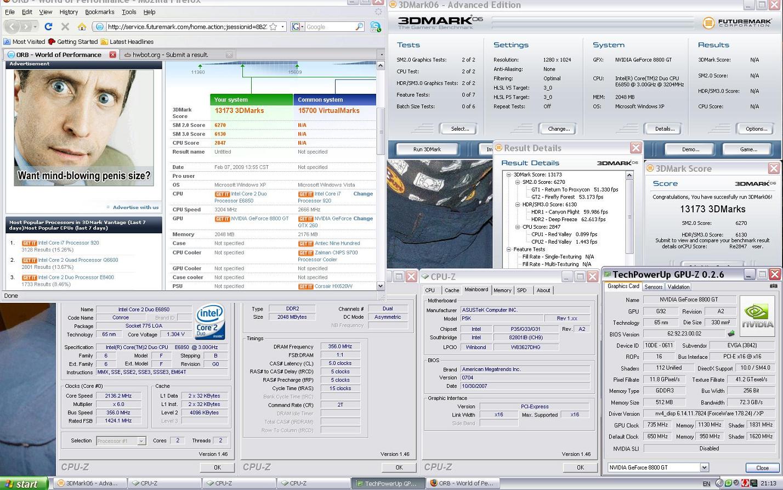Click Advertise with us link

tap(135, 207)
